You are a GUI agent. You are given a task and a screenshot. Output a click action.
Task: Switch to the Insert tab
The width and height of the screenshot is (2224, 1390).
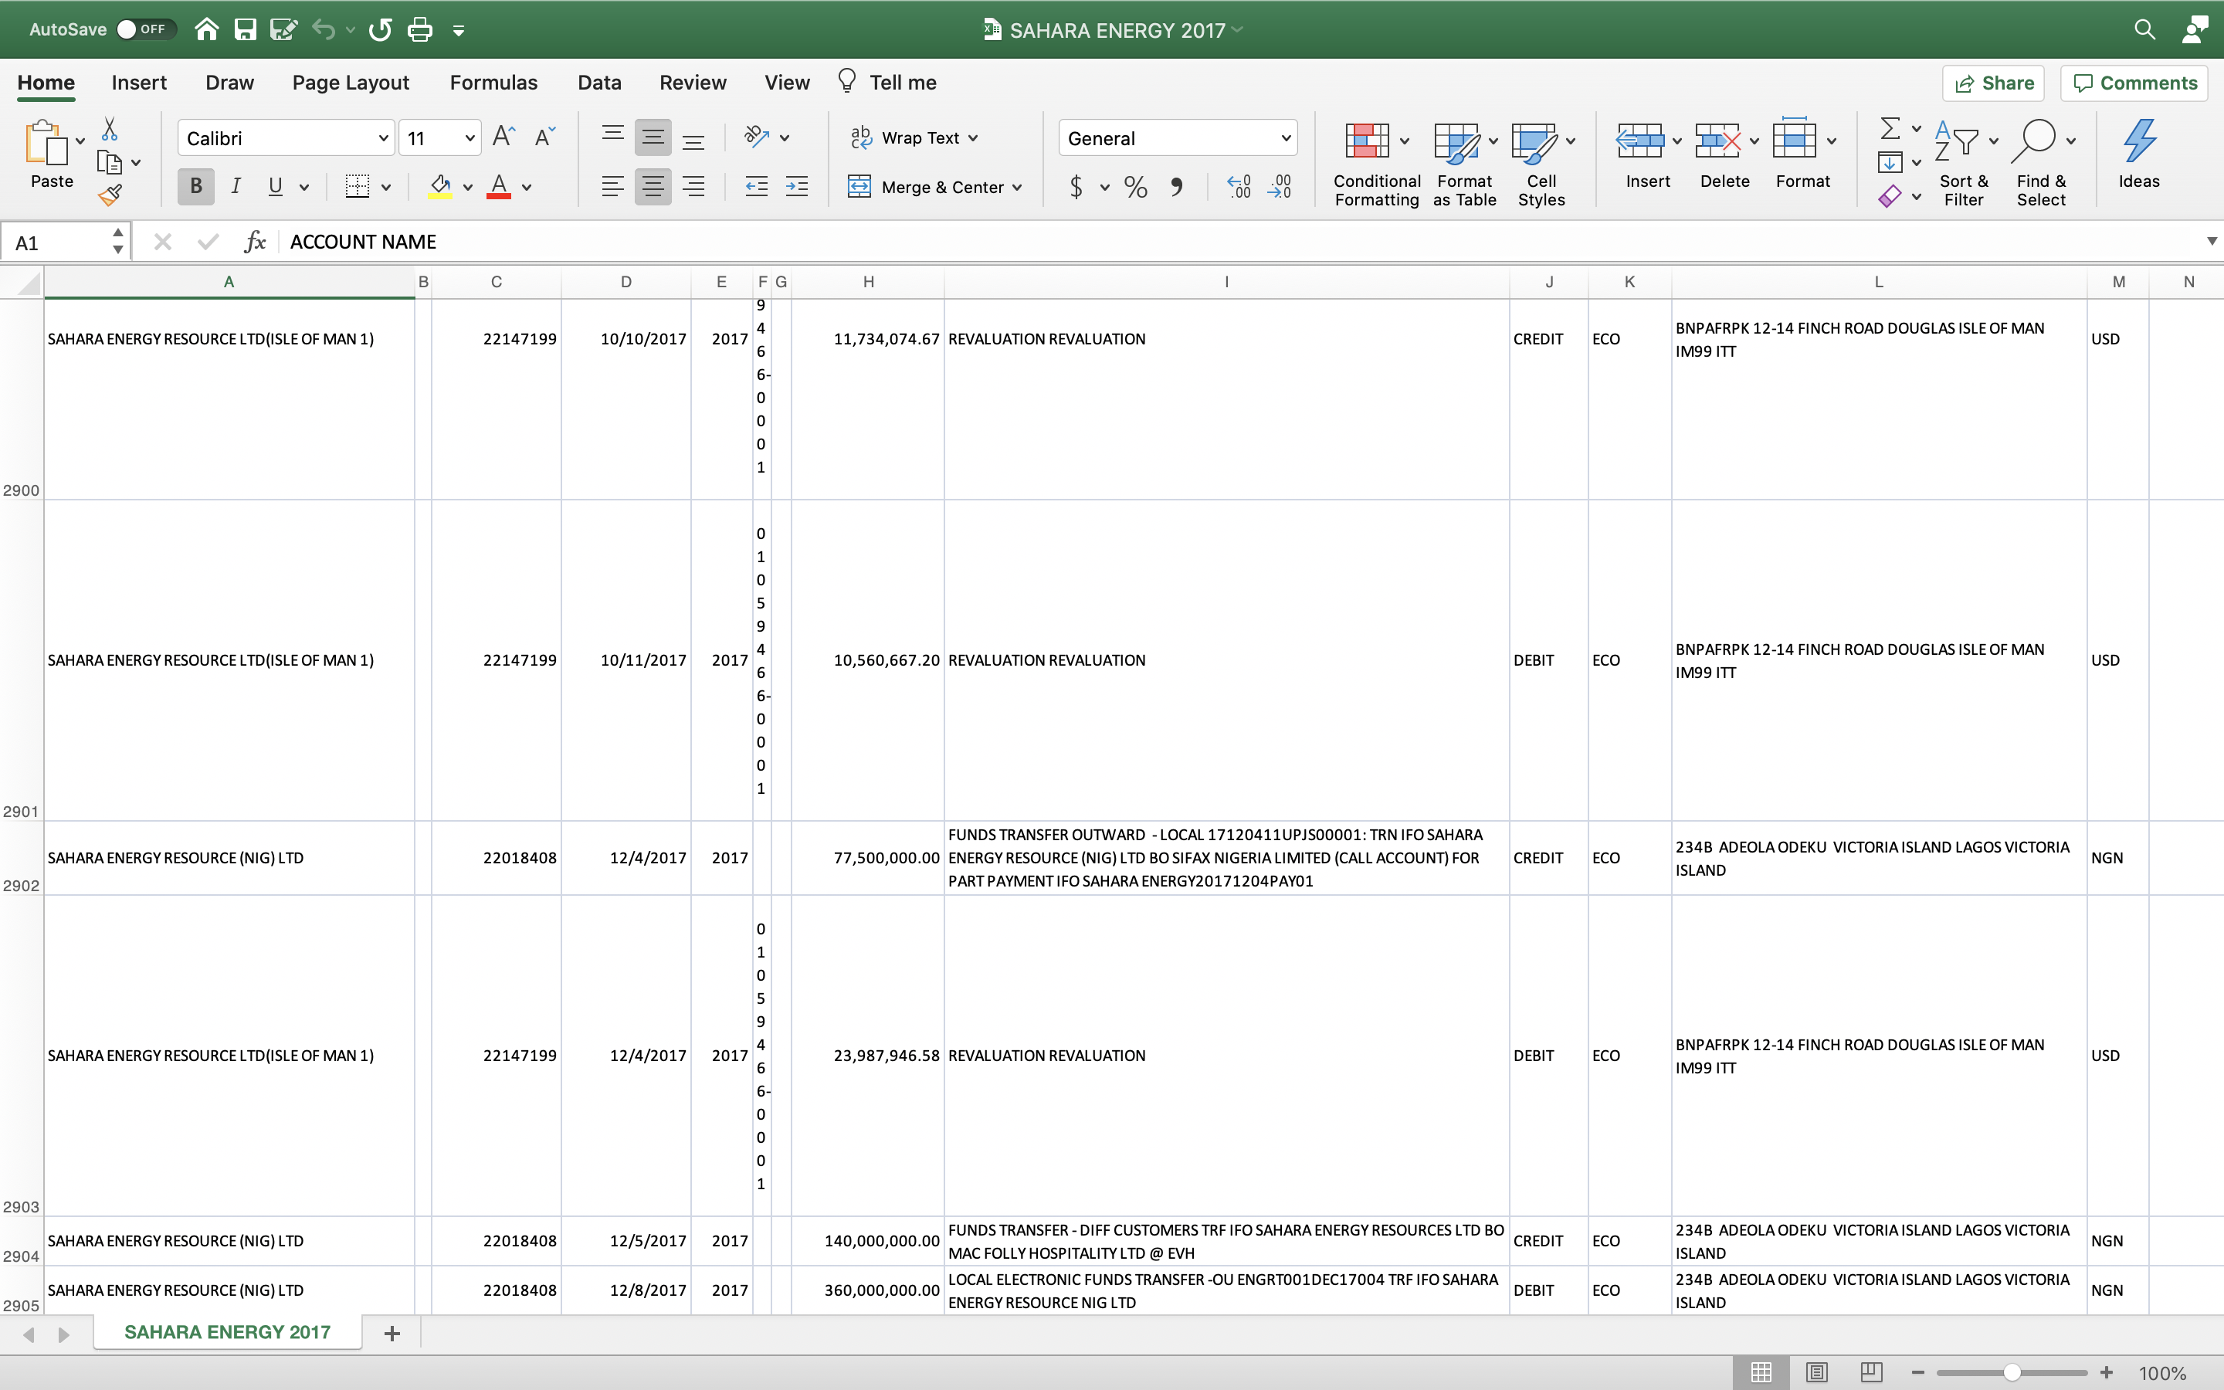(x=139, y=83)
